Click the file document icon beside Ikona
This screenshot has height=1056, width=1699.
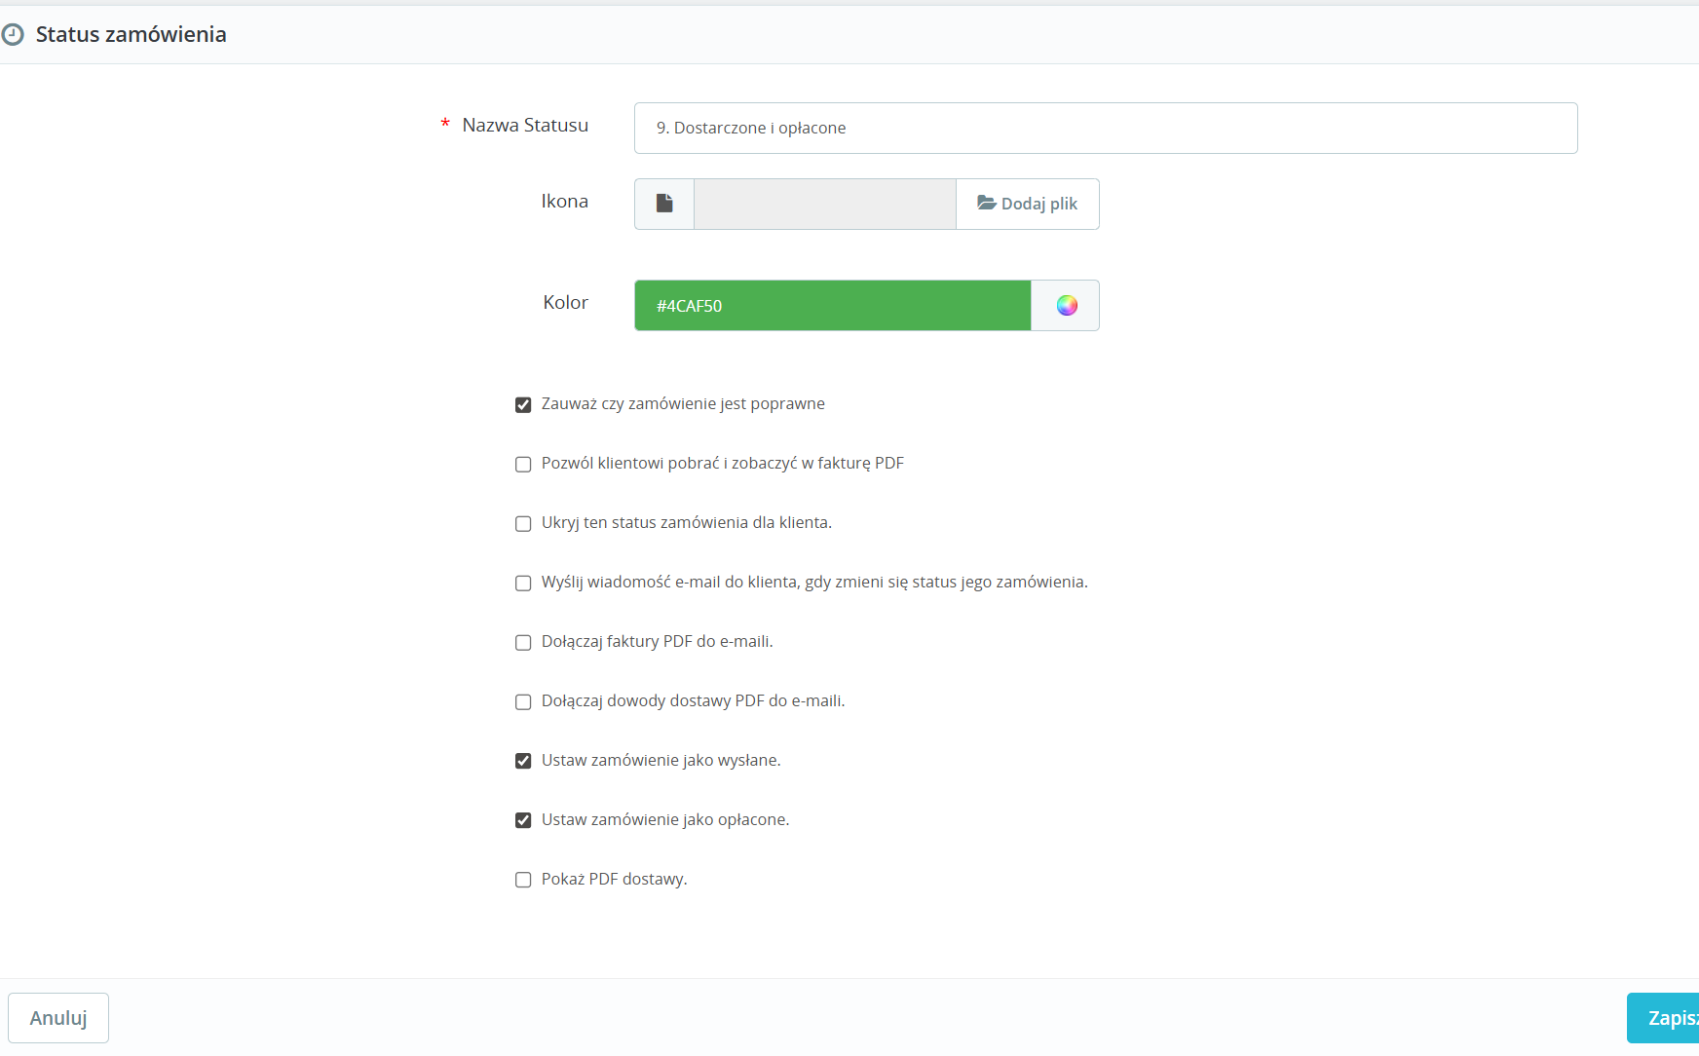pos(664,204)
